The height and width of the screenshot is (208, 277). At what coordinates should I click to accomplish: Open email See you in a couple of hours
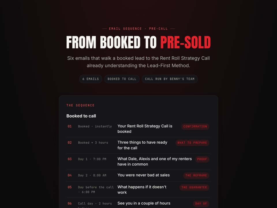(138, 203)
